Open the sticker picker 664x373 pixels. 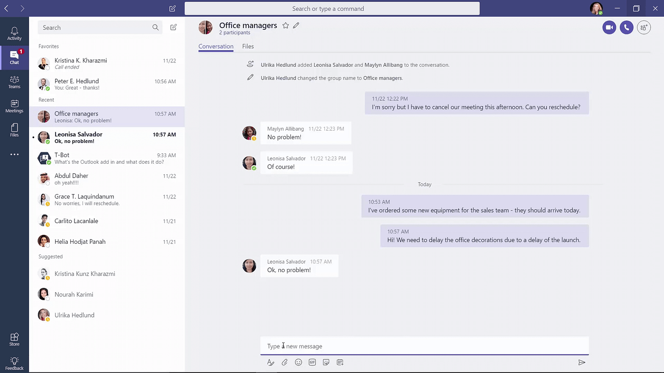326,362
